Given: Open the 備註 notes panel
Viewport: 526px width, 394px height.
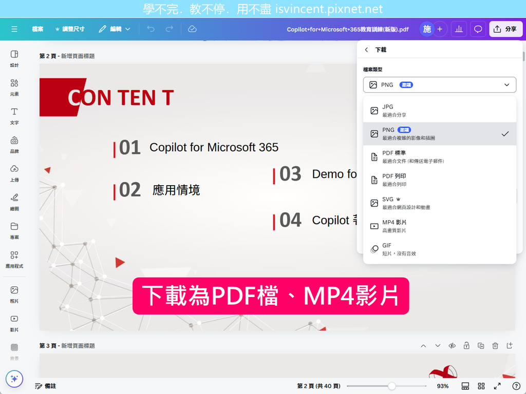Looking at the screenshot, I should click(x=46, y=386).
